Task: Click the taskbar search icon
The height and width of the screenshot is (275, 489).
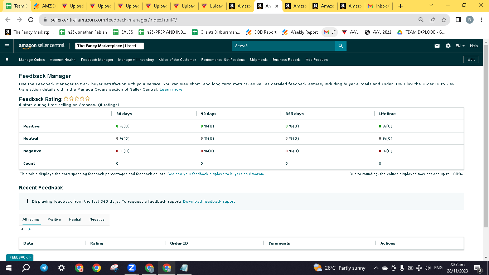Action: pyautogui.click(x=26, y=268)
